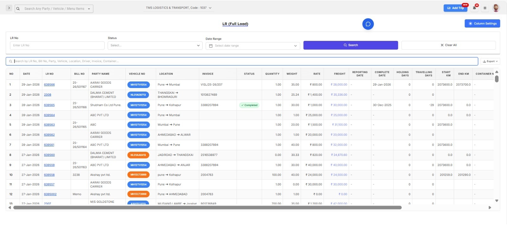The image size is (507, 244).
Task: Click the FREIGHT column header
Action: (x=339, y=74)
